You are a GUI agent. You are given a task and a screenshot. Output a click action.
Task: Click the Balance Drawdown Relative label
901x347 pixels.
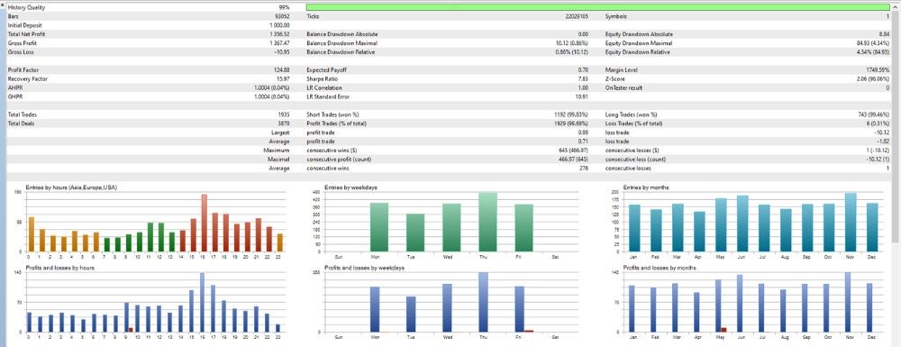coord(341,52)
